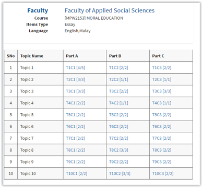The width and height of the screenshot is (203, 188).
Task: Select the 'Topic 3' cell
Action: (x=40, y=91)
